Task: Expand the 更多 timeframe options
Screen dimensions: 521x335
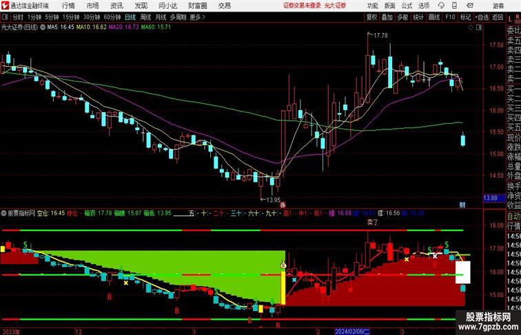Action: pos(197,17)
